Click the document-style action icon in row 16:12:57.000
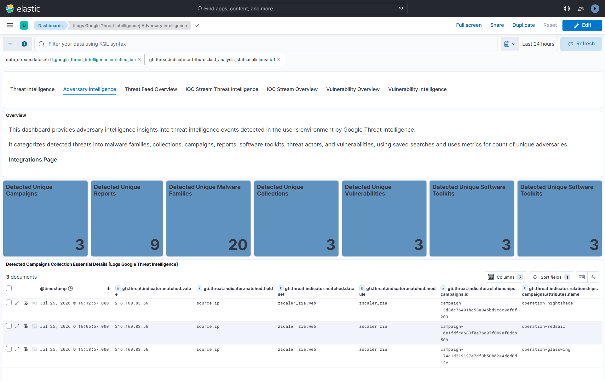Screen dimensions: 605x381 tap(34, 303)
